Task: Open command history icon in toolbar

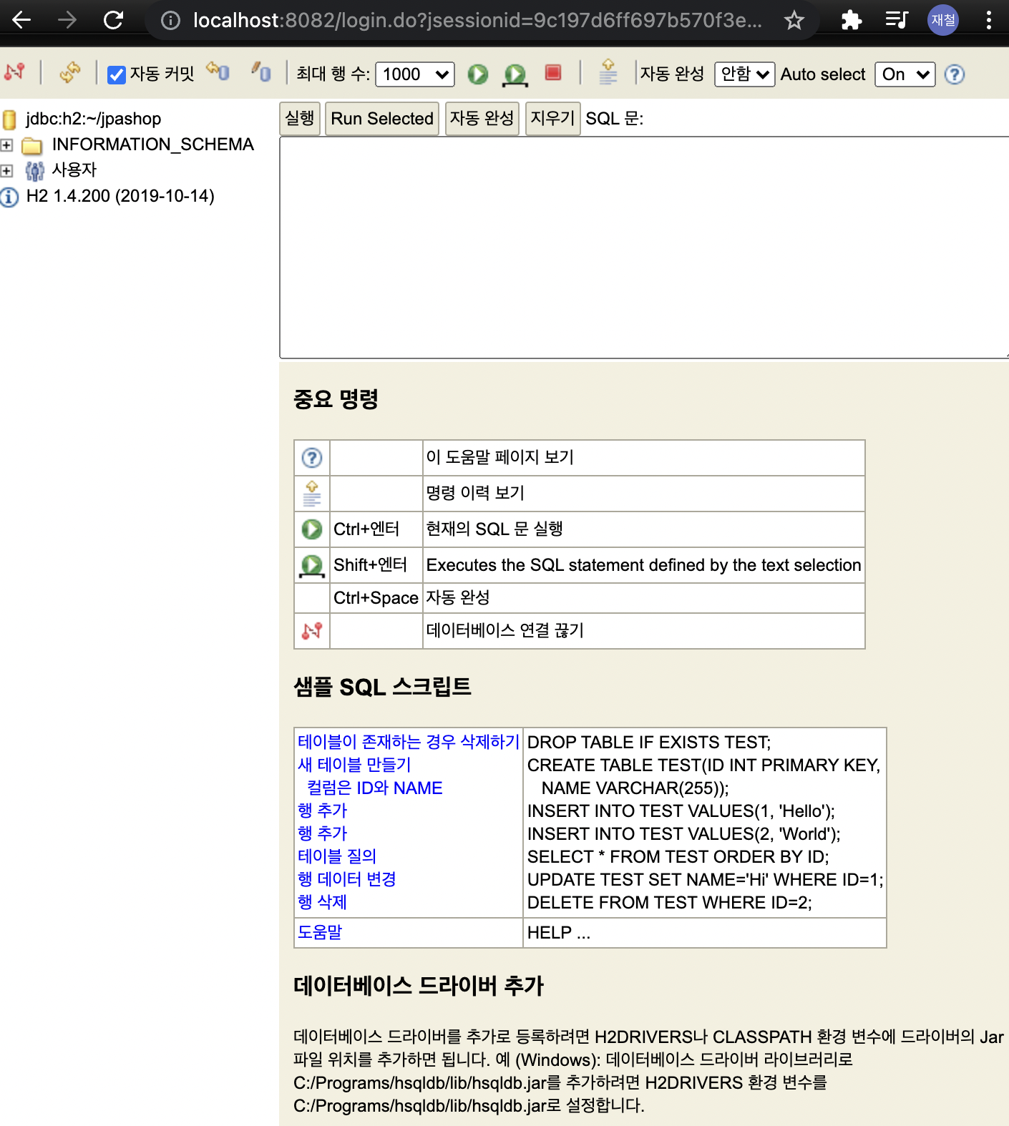Action: point(608,72)
